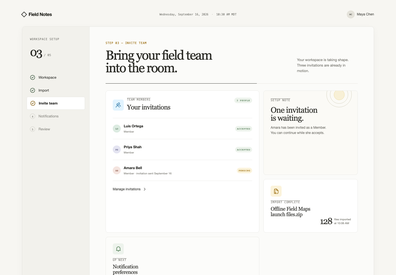
Task: Click the chevron beside Manage invitations
Action: (x=145, y=189)
